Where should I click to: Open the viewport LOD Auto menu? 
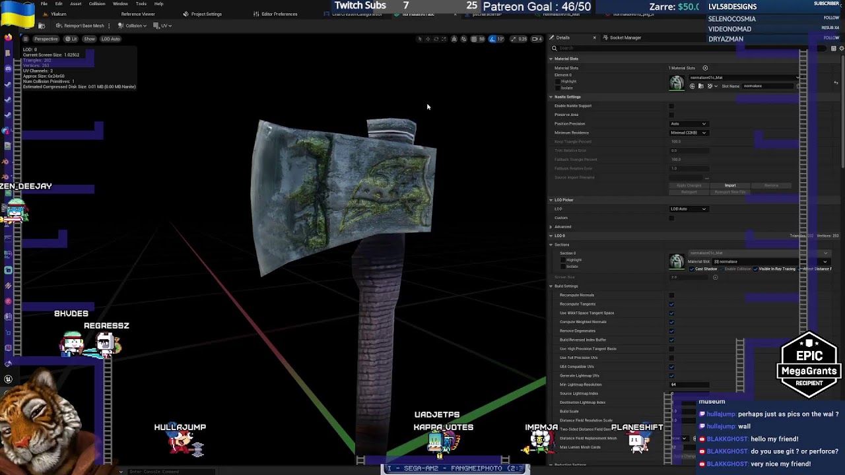pos(111,38)
